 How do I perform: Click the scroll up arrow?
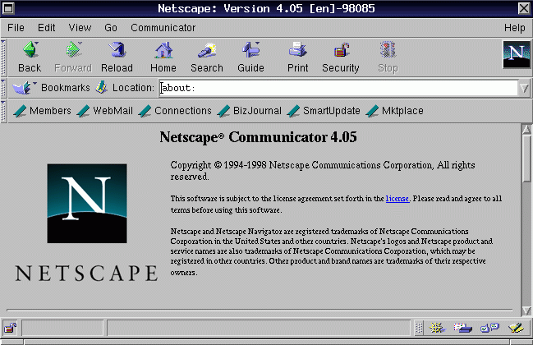(526, 130)
